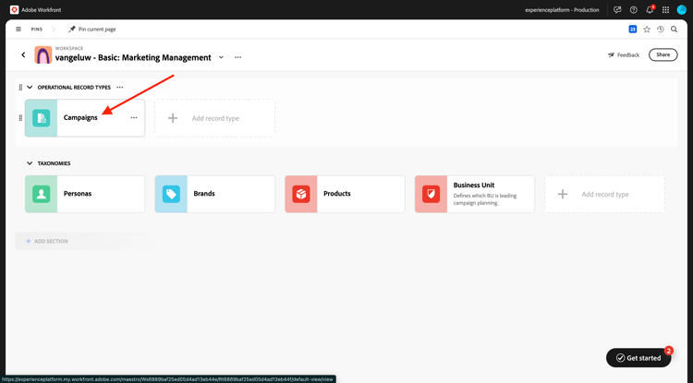The height and width of the screenshot is (383, 693).
Task: Click the workspace arch logo thumbnail
Action: (43, 55)
